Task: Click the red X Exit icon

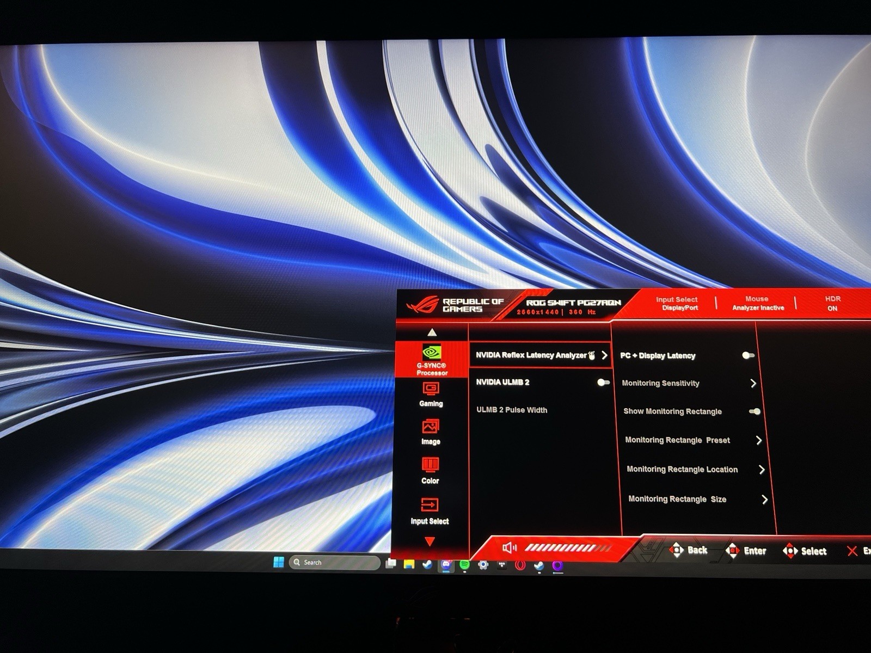Action: pyautogui.click(x=852, y=551)
